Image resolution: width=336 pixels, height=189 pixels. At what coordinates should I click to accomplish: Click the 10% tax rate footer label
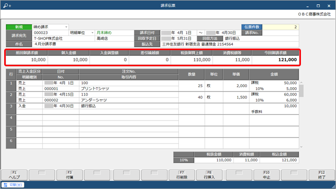pyautogui.click(x=184, y=160)
